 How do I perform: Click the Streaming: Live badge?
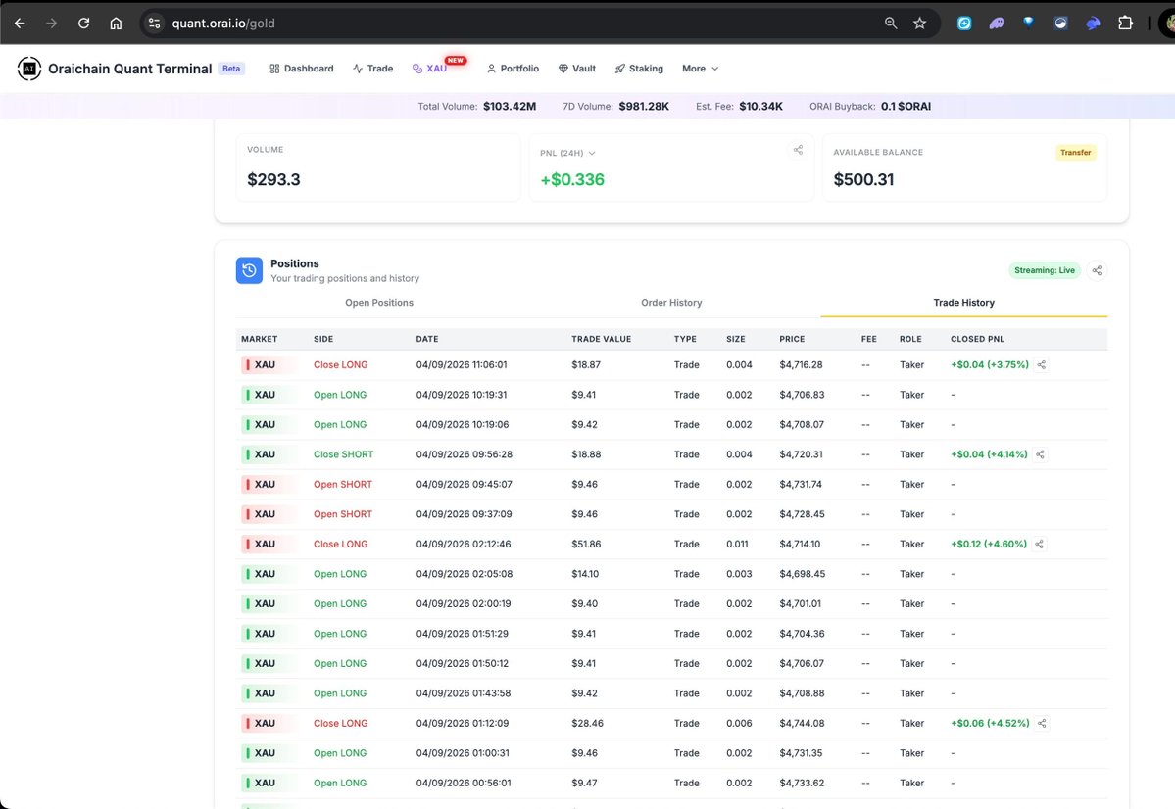[1045, 270]
